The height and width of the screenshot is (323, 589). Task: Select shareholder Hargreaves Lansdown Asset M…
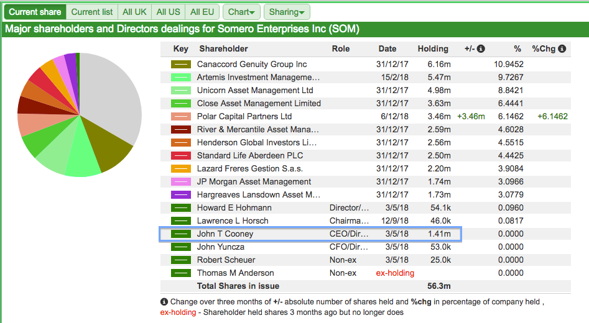point(259,194)
